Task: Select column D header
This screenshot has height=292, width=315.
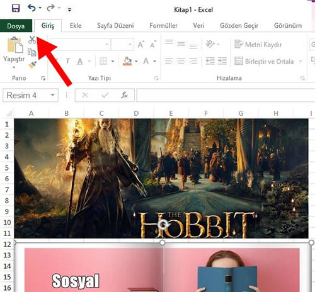Action: tap(136, 113)
